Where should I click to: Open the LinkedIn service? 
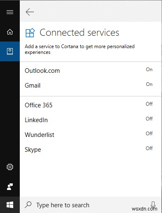(91, 120)
